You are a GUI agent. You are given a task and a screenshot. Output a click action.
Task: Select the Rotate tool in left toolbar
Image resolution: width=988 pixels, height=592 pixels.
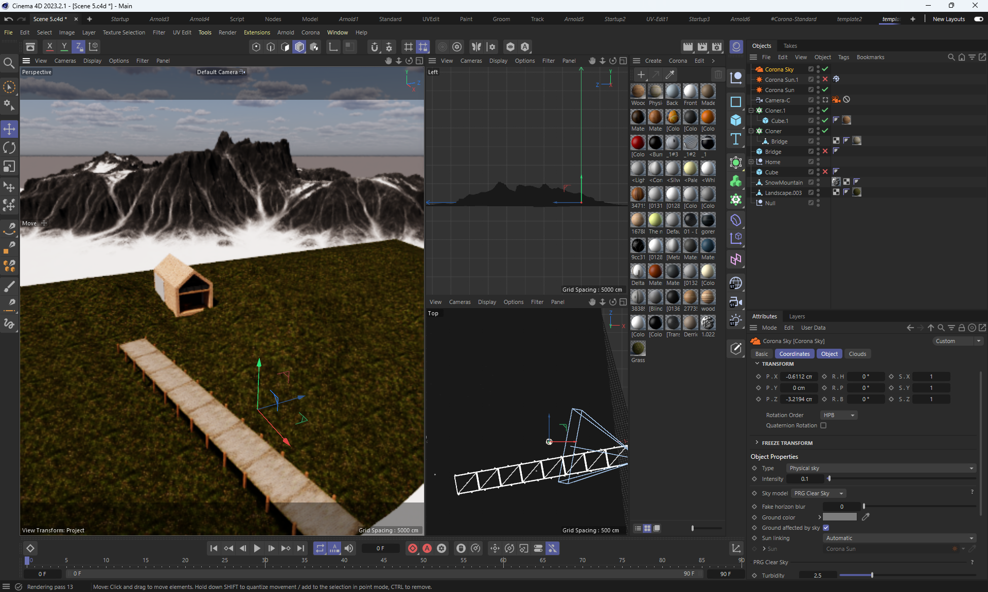click(x=9, y=148)
